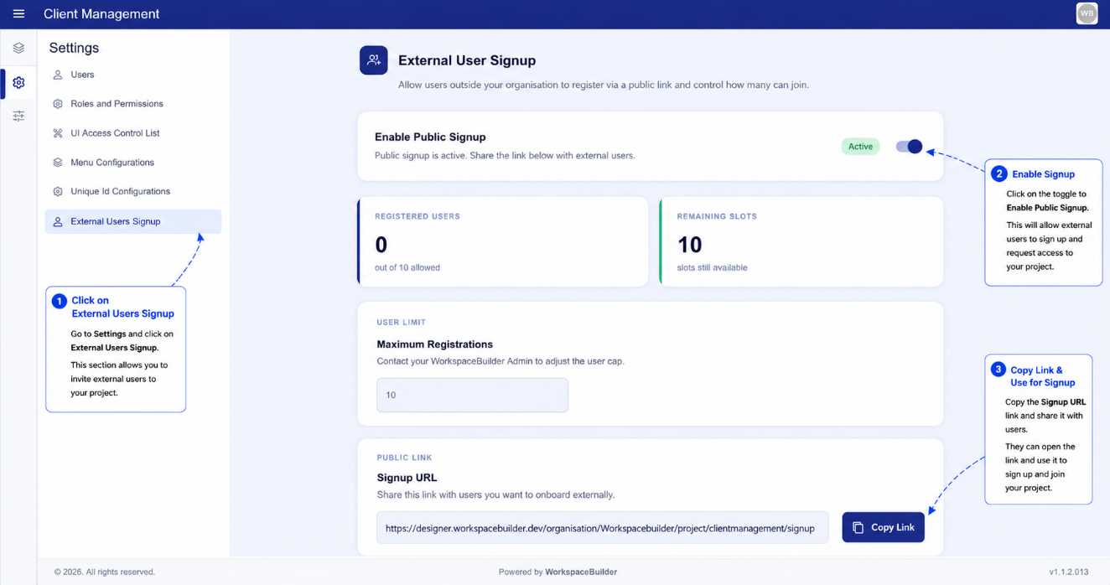Click the 'out of 10 allowed' text
The width and height of the screenshot is (1110, 585).
click(x=407, y=267)
